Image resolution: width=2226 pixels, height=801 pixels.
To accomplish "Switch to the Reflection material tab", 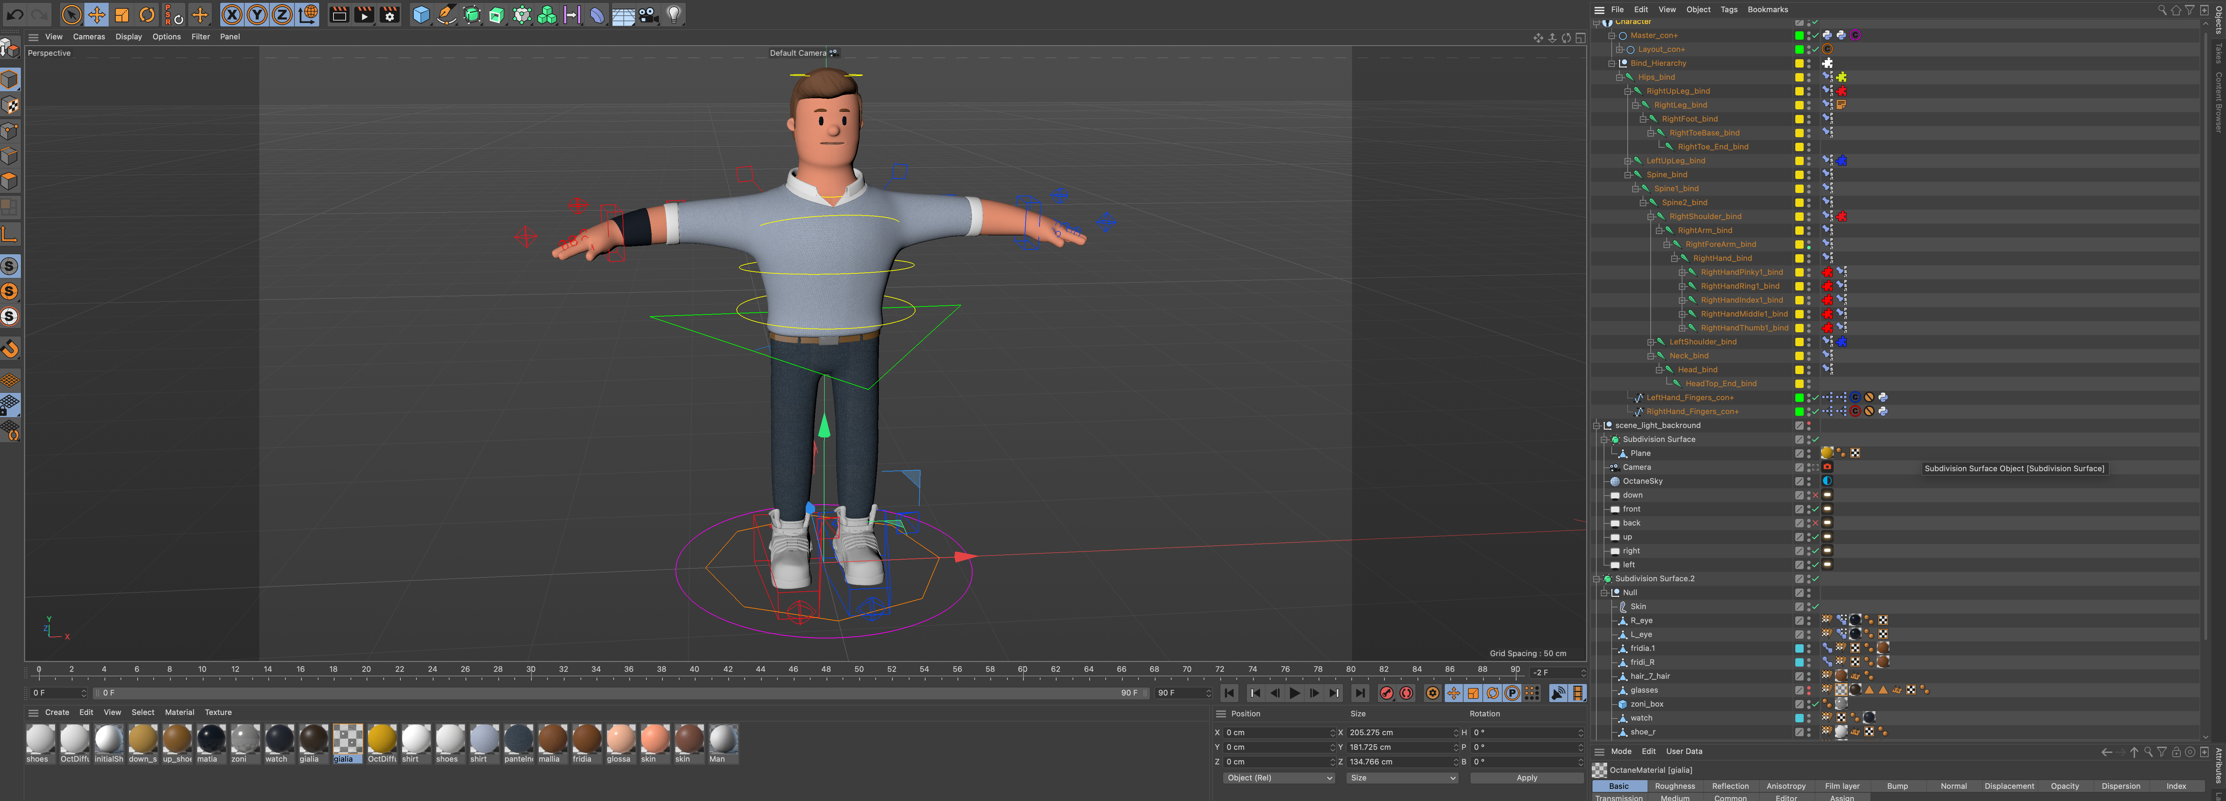I will (x=1730, y=786).
